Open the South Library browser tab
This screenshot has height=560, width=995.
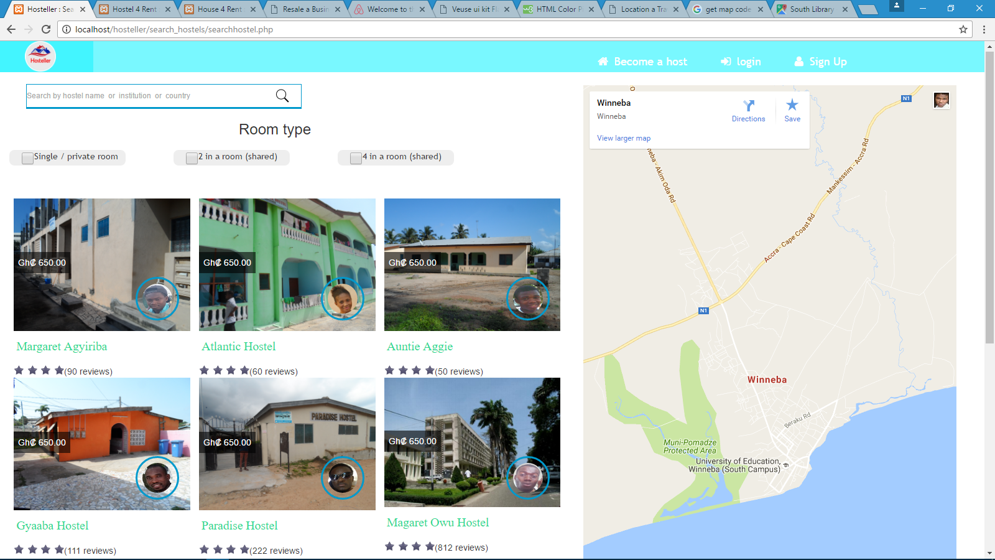811,9
